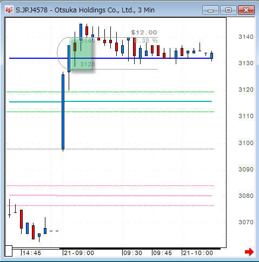
Task: Close the Otsuka Holdings chart window
Action: click(246, 10)
